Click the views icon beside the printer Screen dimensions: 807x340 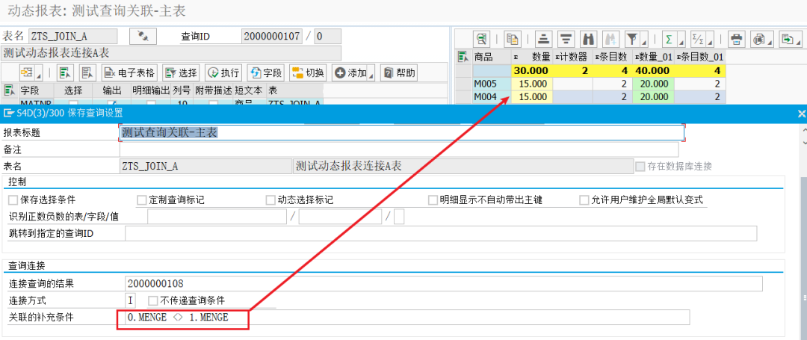[758, 39]
